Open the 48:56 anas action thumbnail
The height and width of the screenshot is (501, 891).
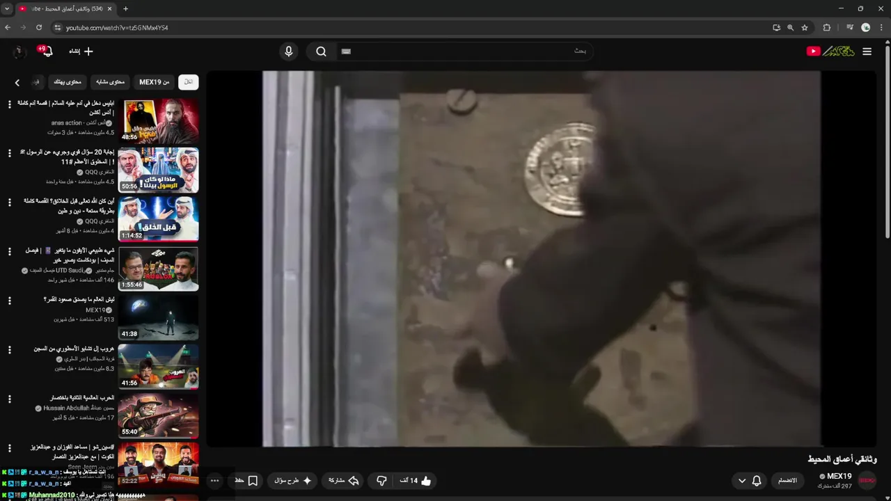(x=158, y=120)
